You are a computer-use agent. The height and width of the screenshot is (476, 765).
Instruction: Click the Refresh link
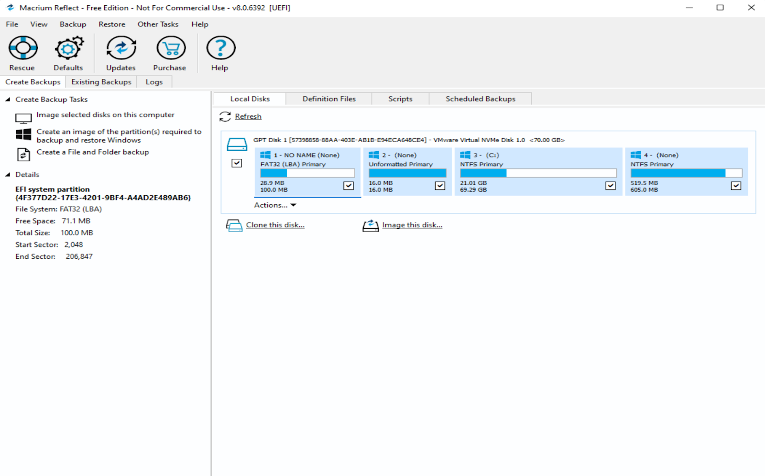point(248,116)
